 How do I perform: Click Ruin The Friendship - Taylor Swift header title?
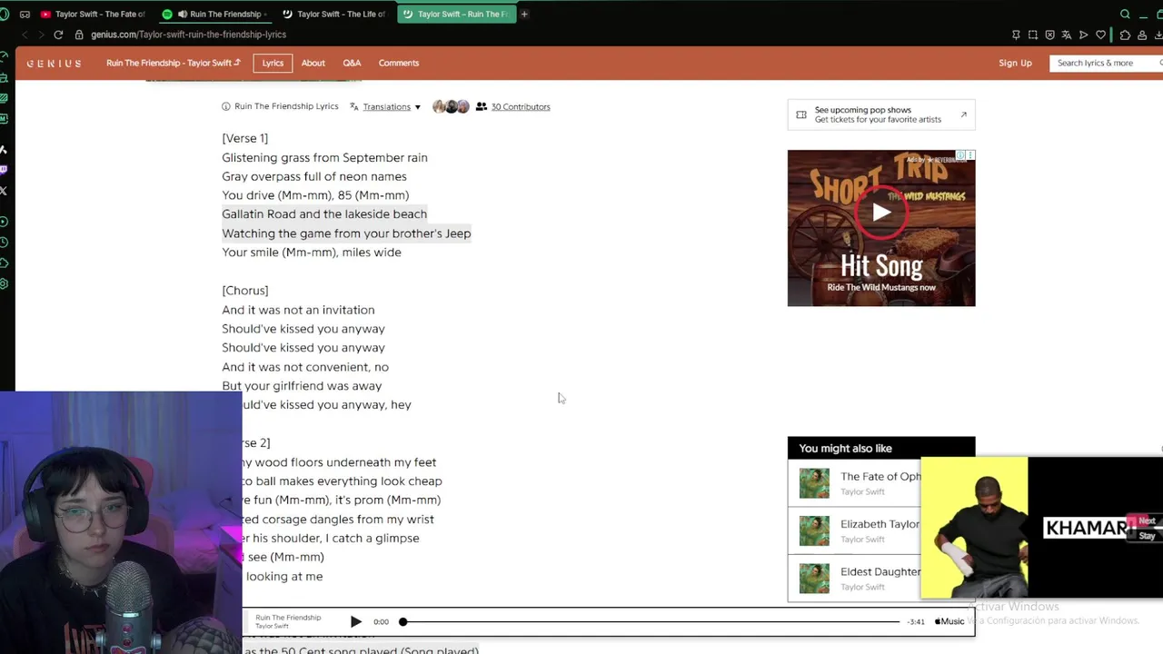tap(173, 63)
